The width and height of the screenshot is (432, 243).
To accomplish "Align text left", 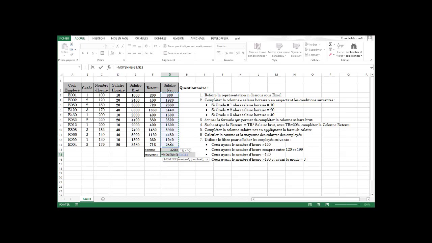I will [x=129, y=53].
